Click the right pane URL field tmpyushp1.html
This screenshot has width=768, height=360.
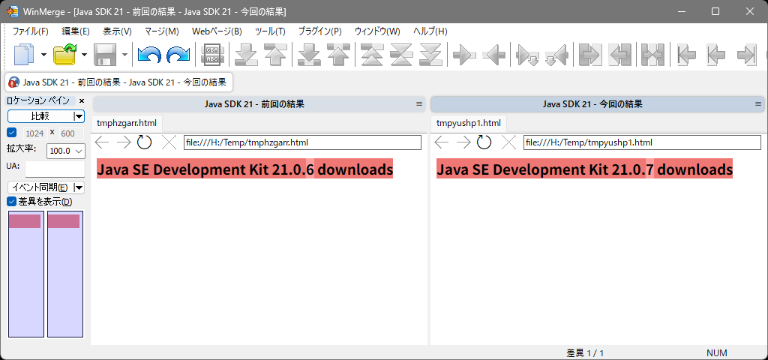pos(642,142)
